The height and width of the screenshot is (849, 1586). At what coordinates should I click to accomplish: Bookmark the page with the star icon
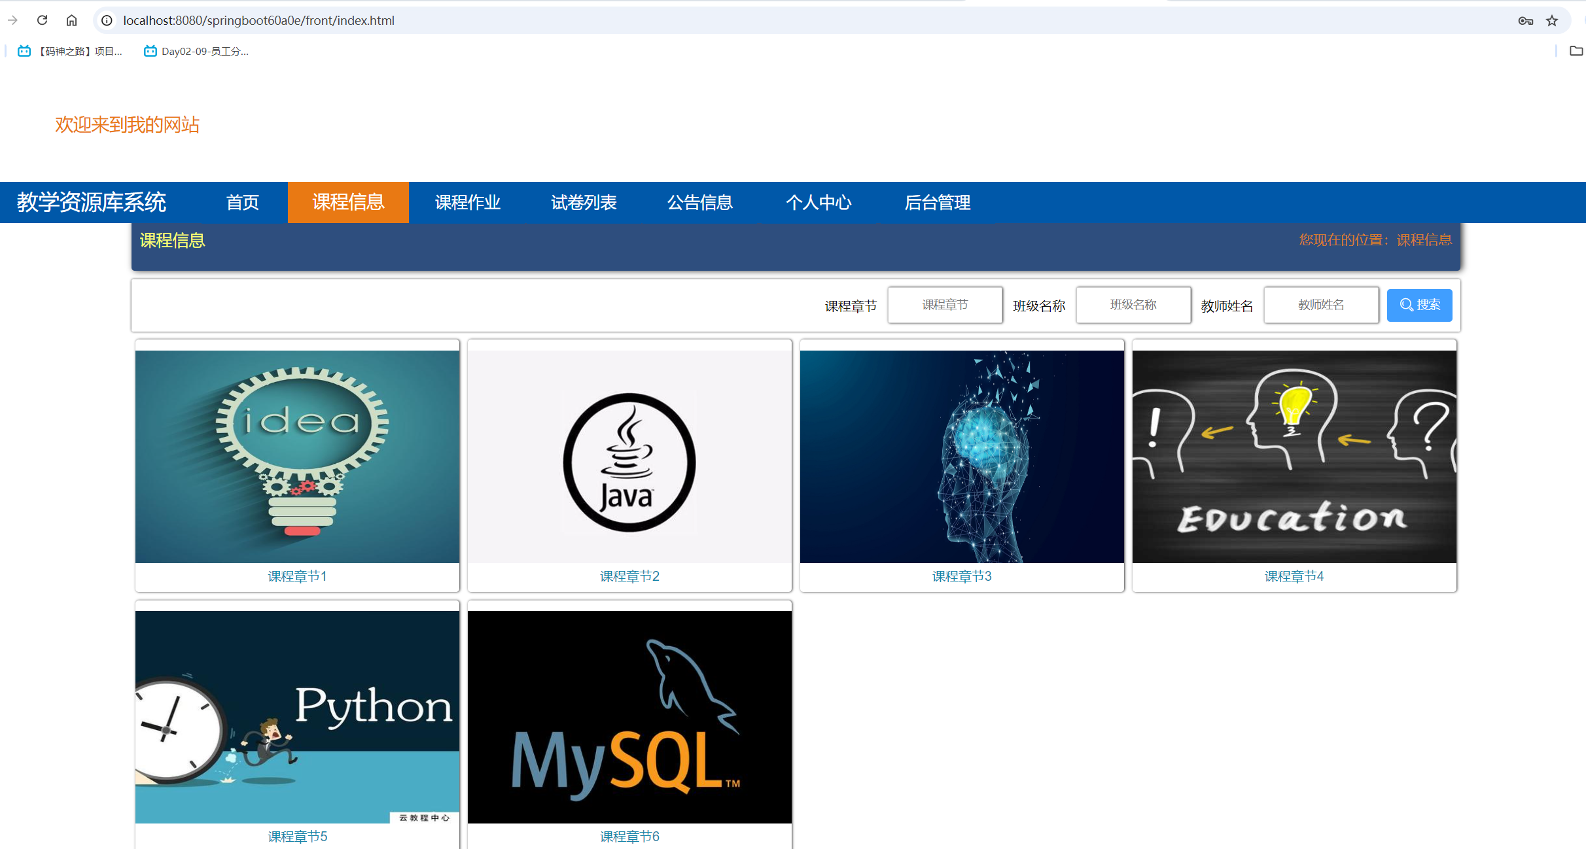coord(1551,20)
